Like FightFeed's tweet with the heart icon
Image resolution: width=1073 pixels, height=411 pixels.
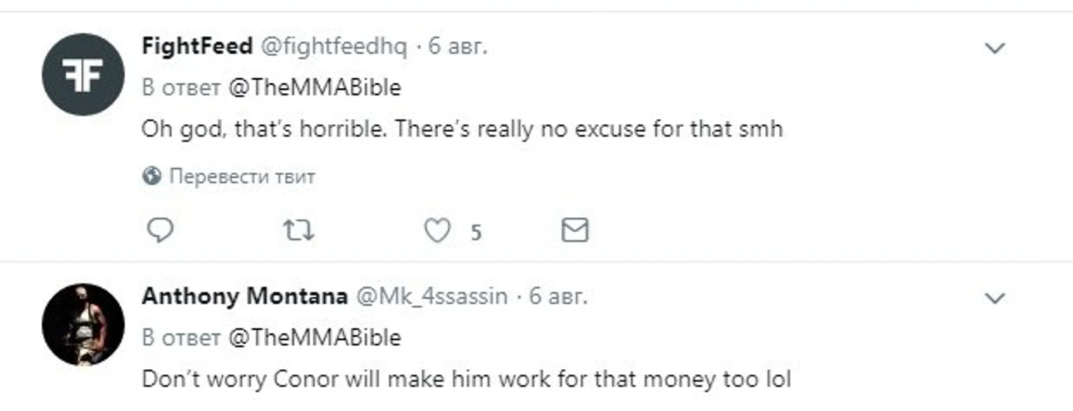(x=438, y=231)
